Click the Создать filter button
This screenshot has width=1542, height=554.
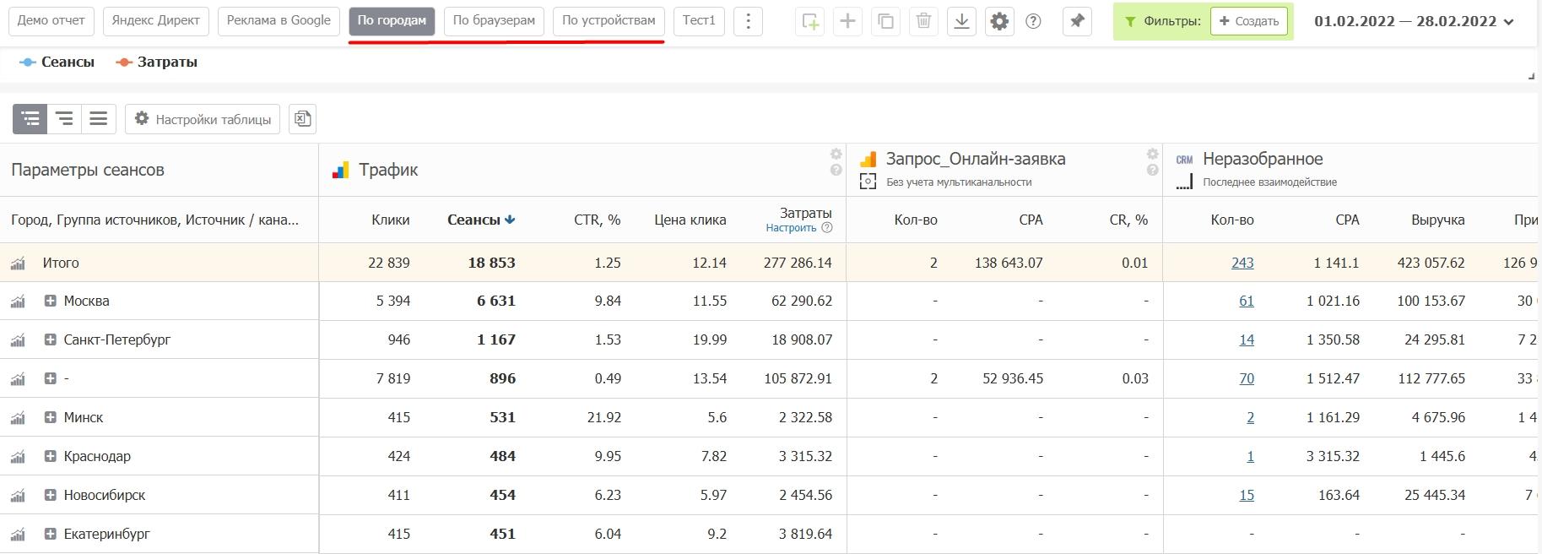[1249, 21]
